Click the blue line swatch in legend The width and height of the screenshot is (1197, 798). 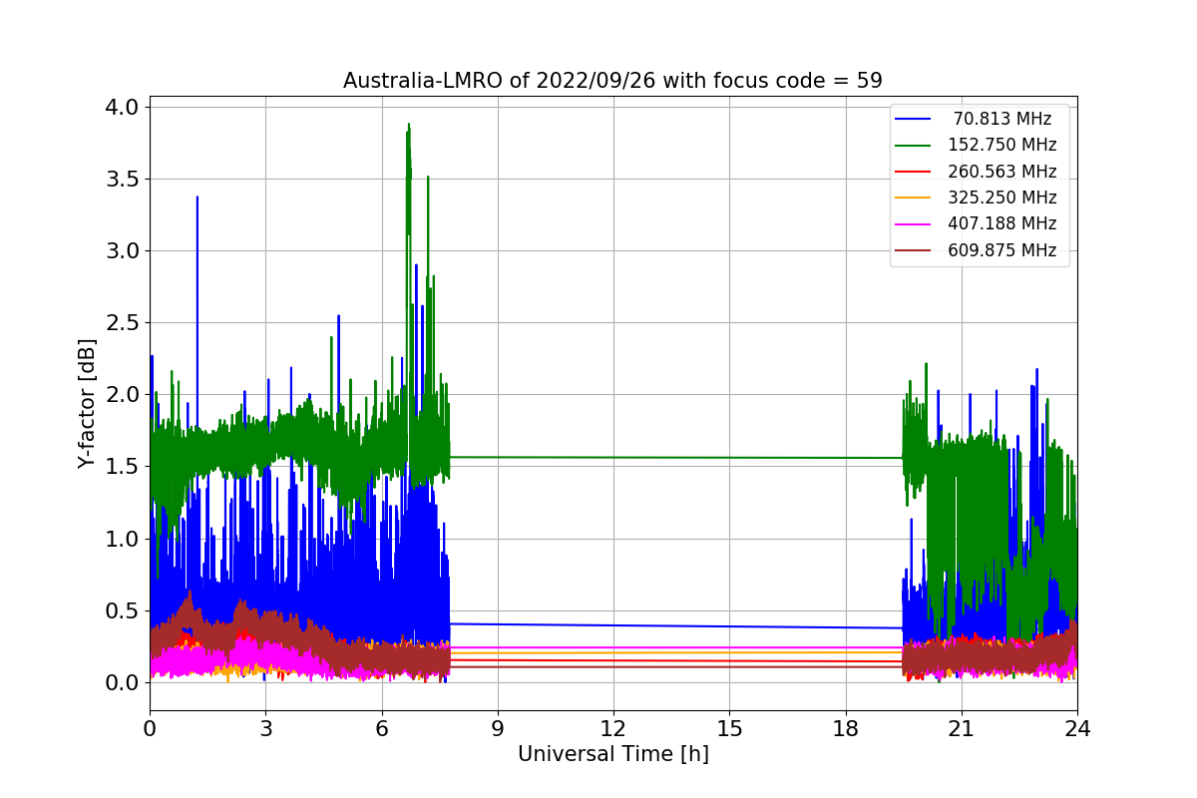915,119
